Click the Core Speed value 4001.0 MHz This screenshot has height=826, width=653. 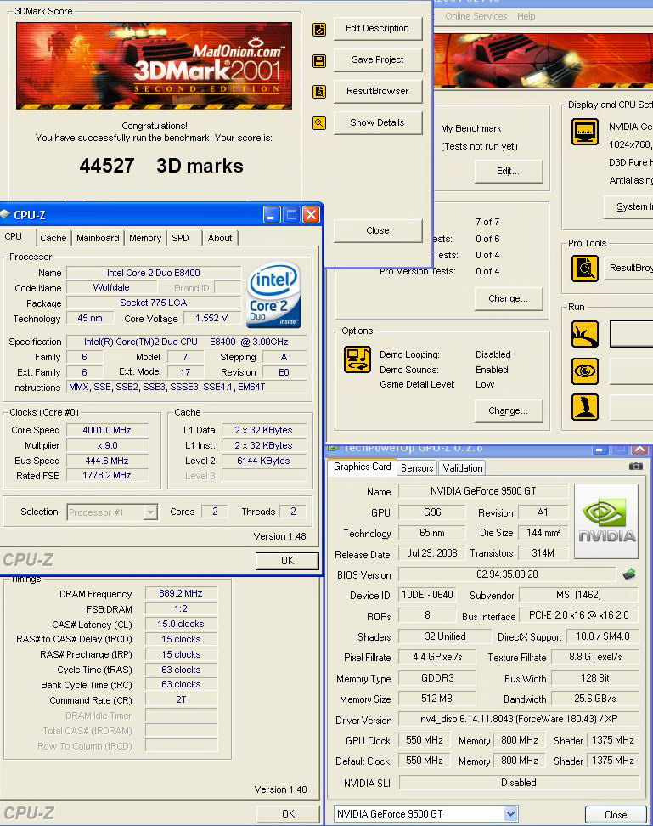[x=107, y=430]
